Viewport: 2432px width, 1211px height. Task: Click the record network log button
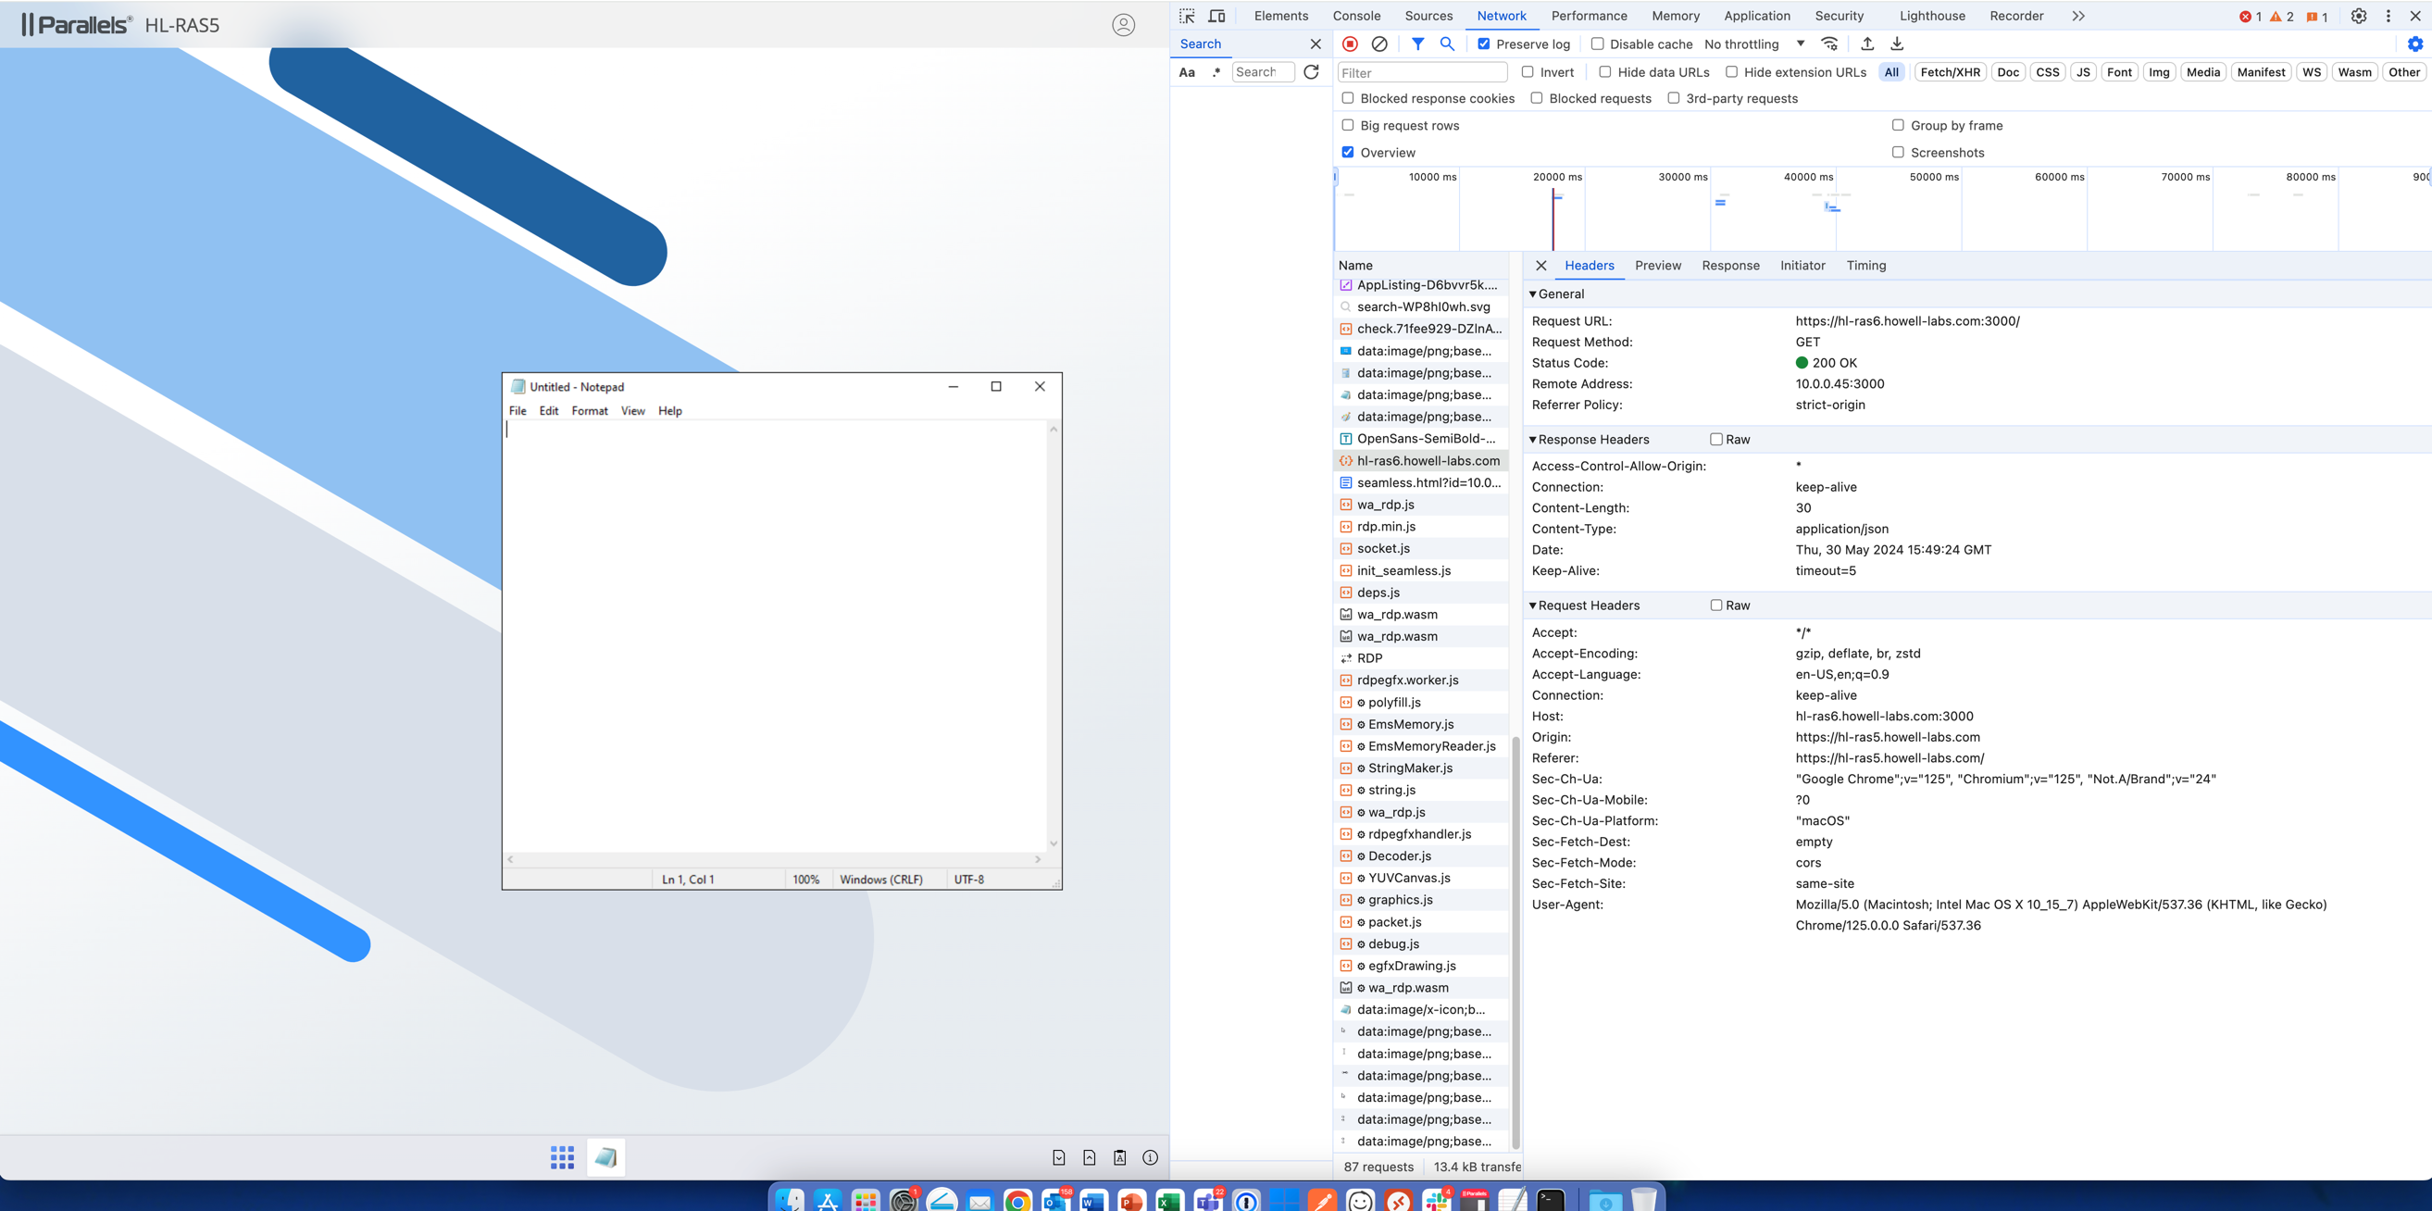(1350, 44)
